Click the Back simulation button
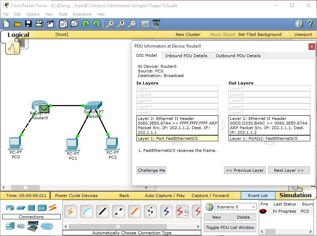 124,196
